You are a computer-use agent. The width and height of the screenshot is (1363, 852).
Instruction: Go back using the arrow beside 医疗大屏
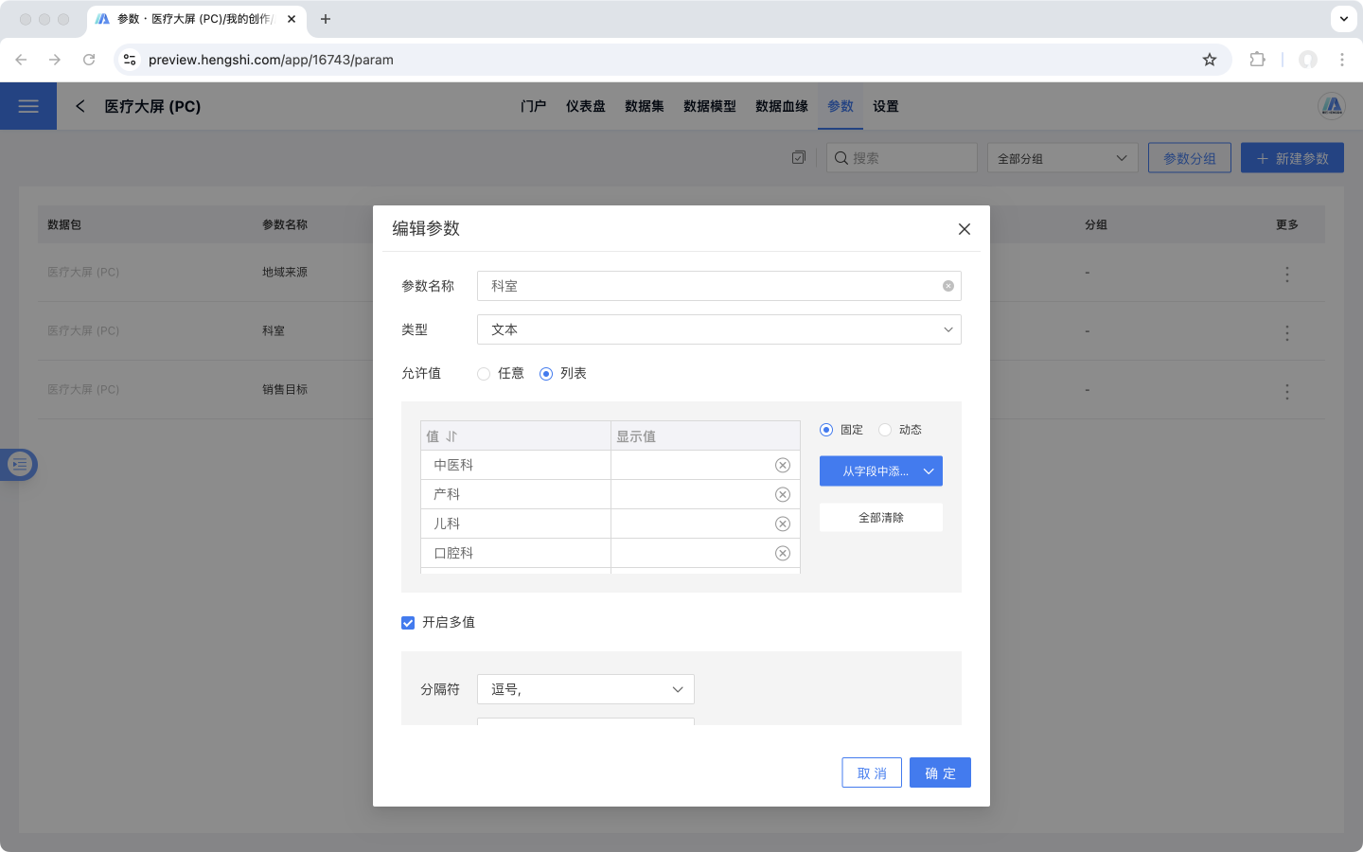pos(80,106)
